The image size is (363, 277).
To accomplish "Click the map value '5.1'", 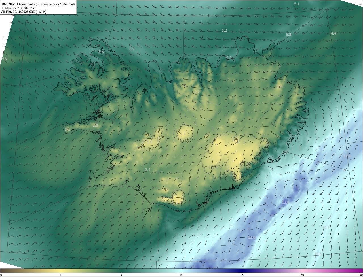I will [297, 4].
